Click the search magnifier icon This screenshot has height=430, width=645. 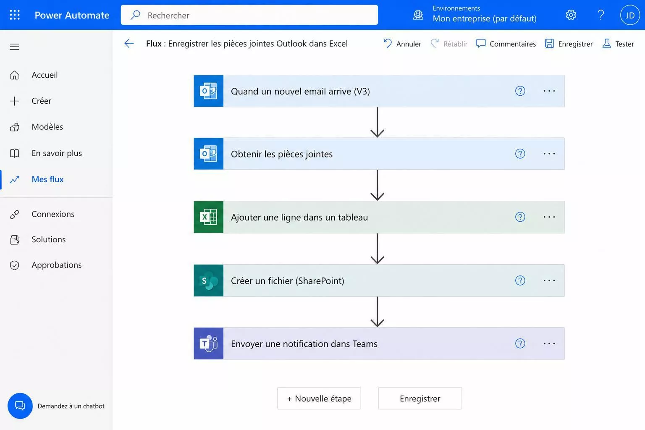pyautogui.click(x=135, y=15)
